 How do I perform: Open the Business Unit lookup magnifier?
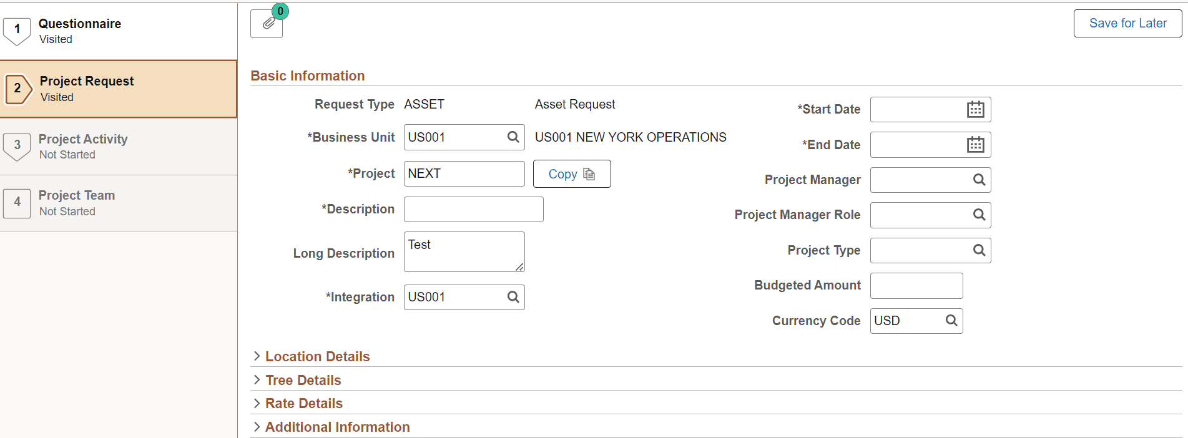(513, 137)
